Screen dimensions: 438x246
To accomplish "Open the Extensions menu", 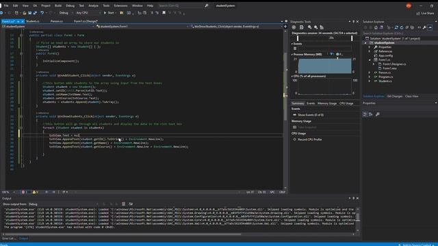I will click(x=120, y=5).
